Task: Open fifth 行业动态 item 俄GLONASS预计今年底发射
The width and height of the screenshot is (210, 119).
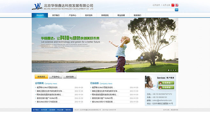Action: coord(103,102)
